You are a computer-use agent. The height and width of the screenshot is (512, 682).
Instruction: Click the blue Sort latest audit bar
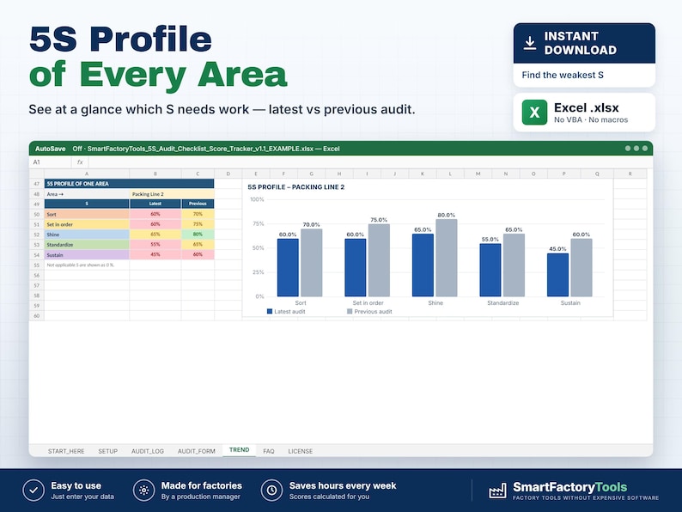click(288, 267)
